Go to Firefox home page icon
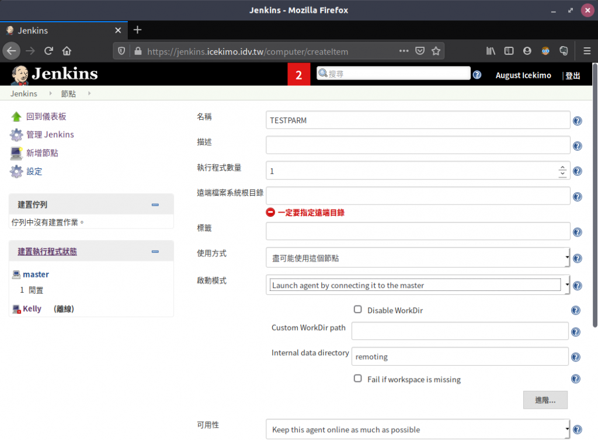Image resolution: width=598 pixels, height=441 pixels. click(x=67, y=51)
